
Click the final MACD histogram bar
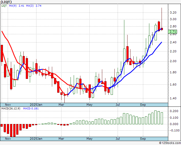pyautogui.click(x=162, y=118)
